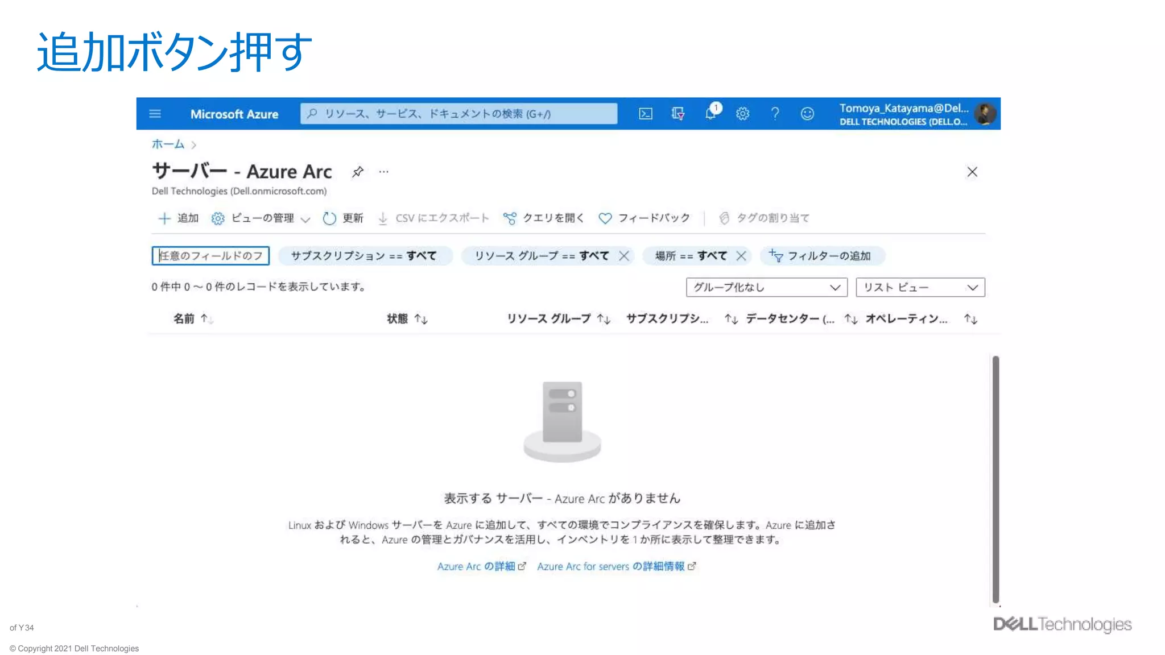Send feedback via the smiley face icon

click(x=807, y=114)
